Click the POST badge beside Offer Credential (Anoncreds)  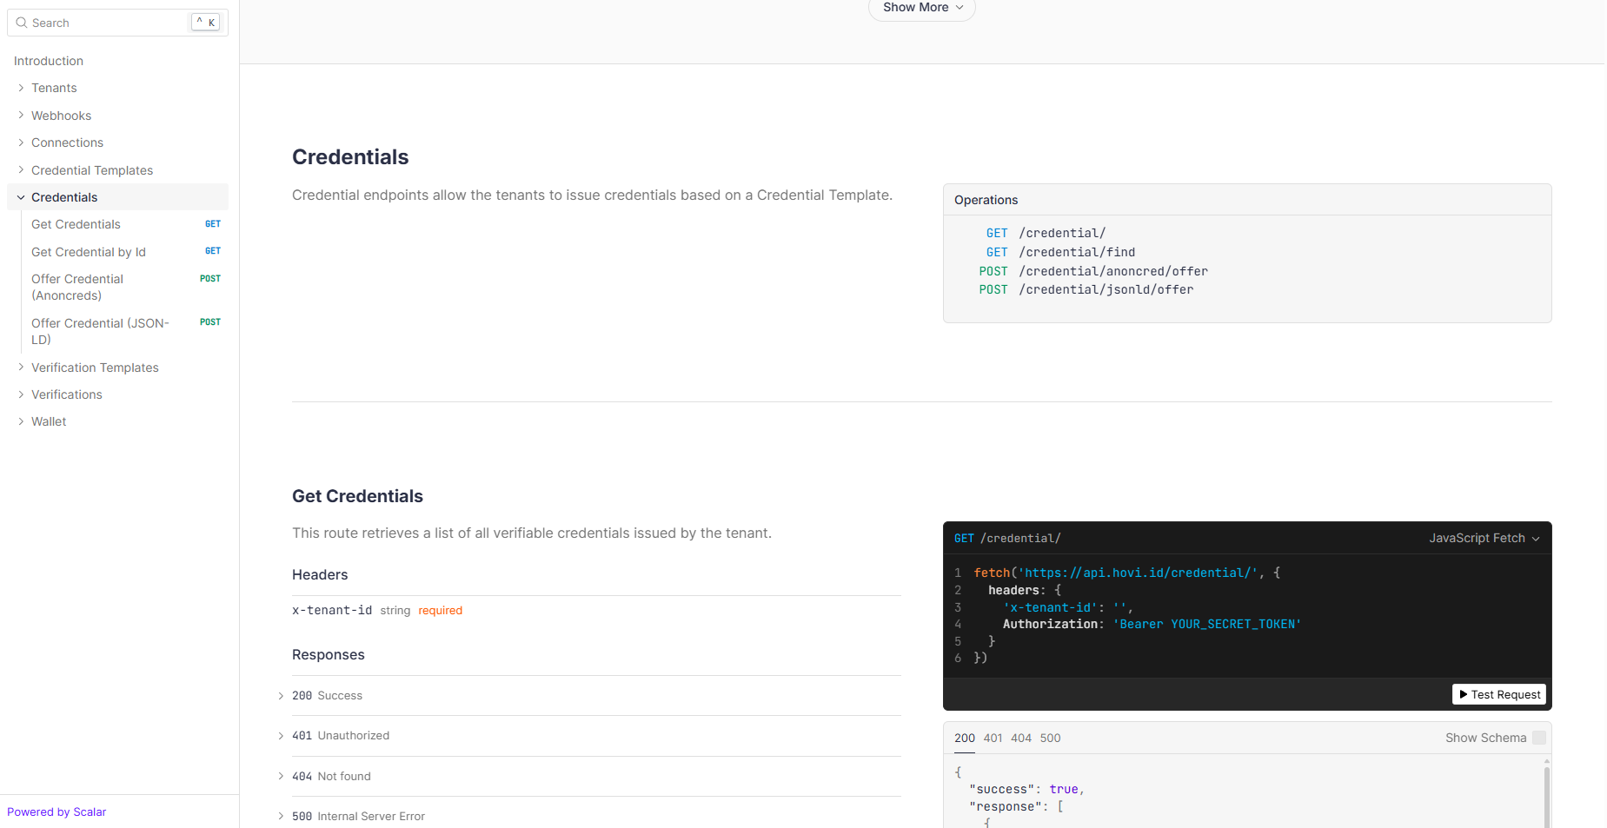tap(210, 279)
